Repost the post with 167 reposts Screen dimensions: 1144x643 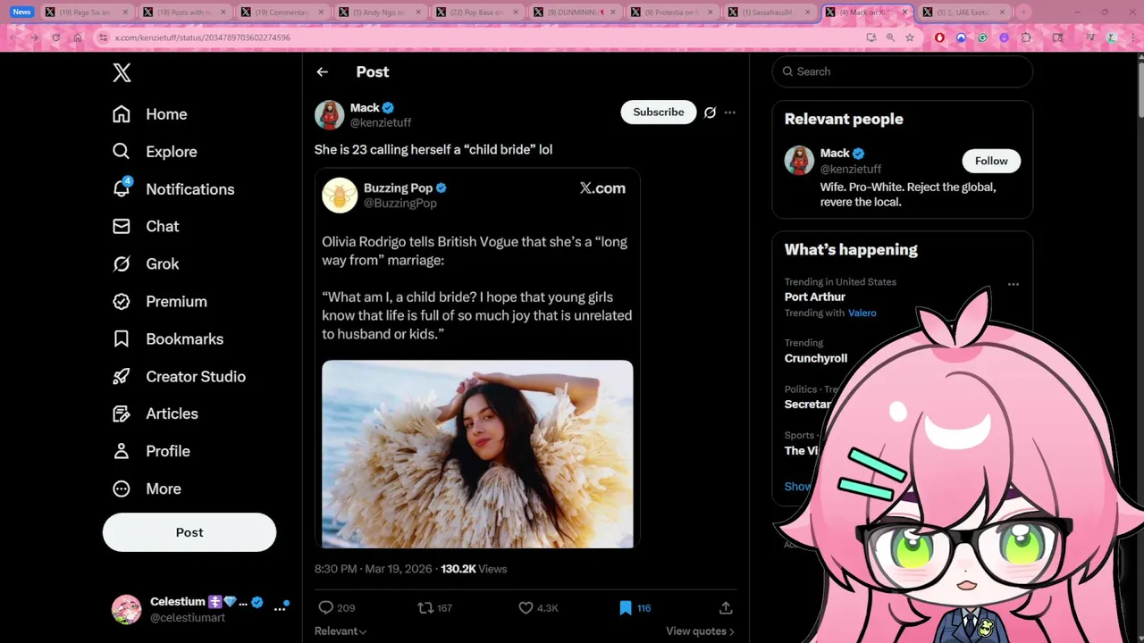435,608
